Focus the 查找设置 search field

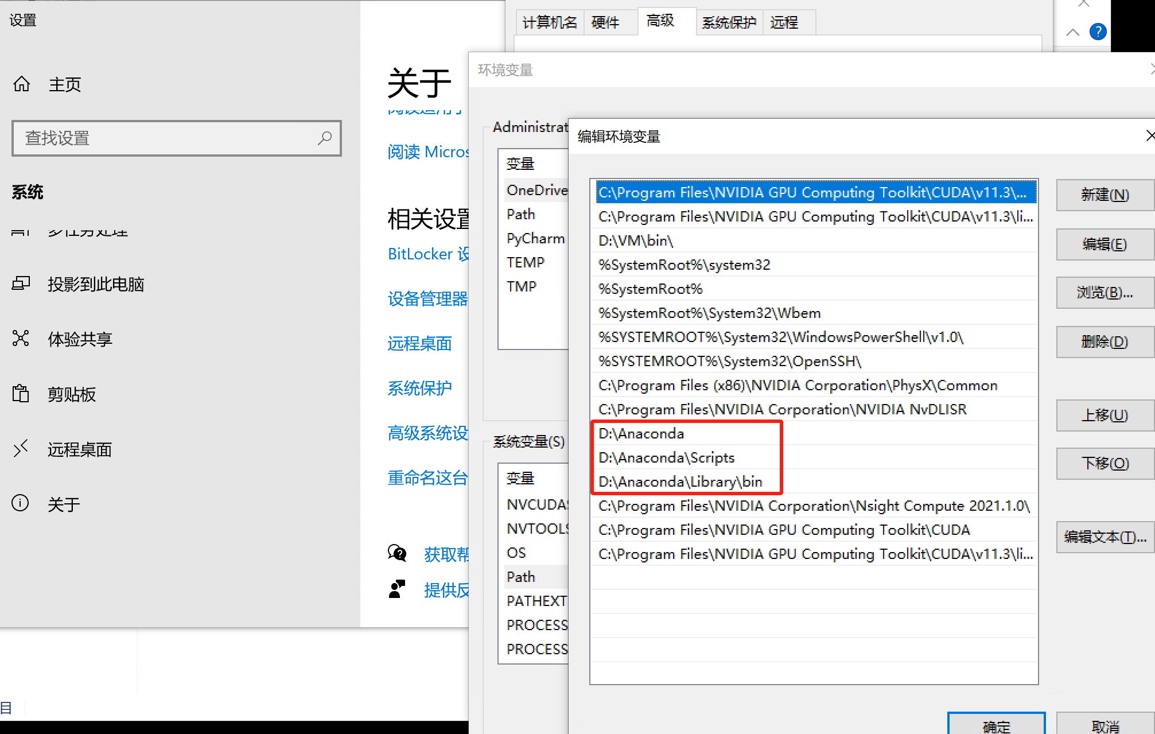177,138
